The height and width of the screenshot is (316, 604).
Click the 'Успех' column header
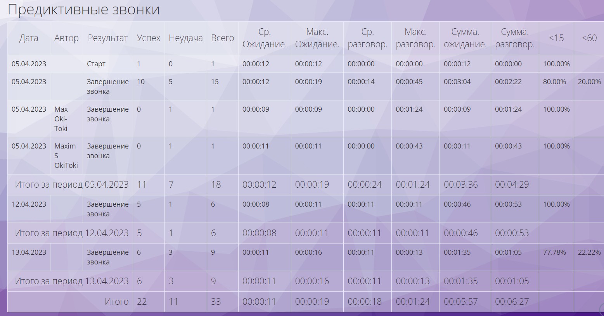tap(149, 38)
